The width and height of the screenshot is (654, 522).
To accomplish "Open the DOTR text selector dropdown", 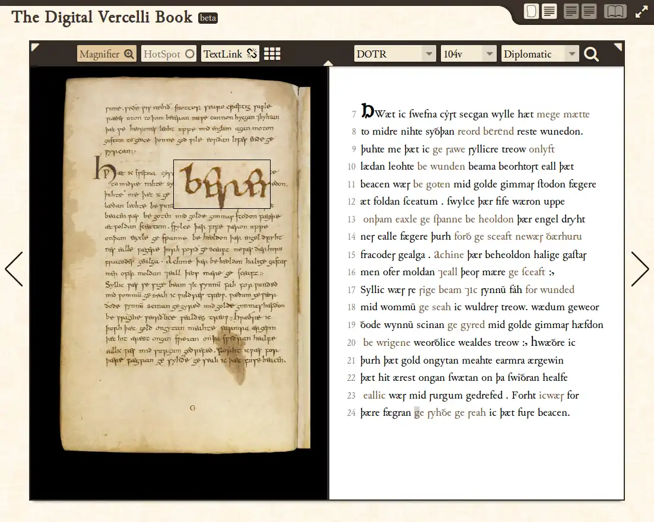I will tap(395, 54).
